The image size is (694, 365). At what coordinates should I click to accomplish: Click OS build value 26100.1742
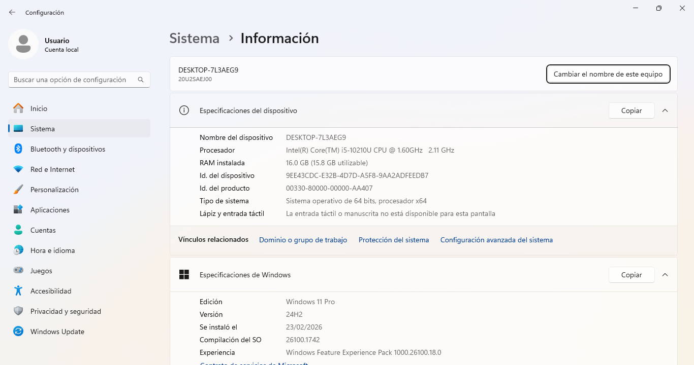click(x=303, y=340)
